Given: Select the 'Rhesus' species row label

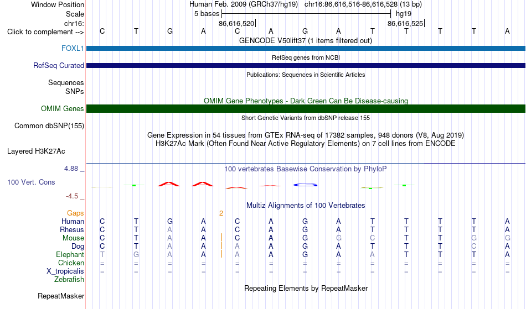Looking at the screenshot, I should point(72,230).
